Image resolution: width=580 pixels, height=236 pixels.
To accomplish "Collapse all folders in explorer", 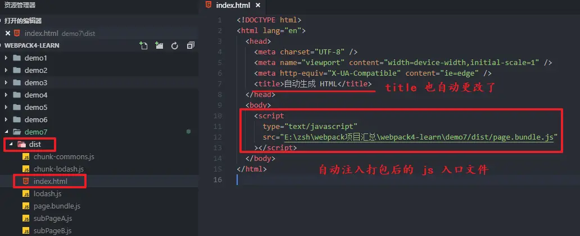I will (191, 45).
